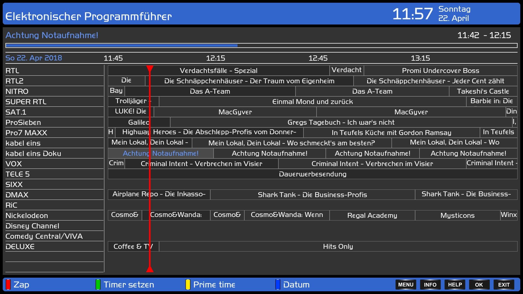Open Hits Only programme on DELUXE
523x294 pixels.
[x=338, y=247]
